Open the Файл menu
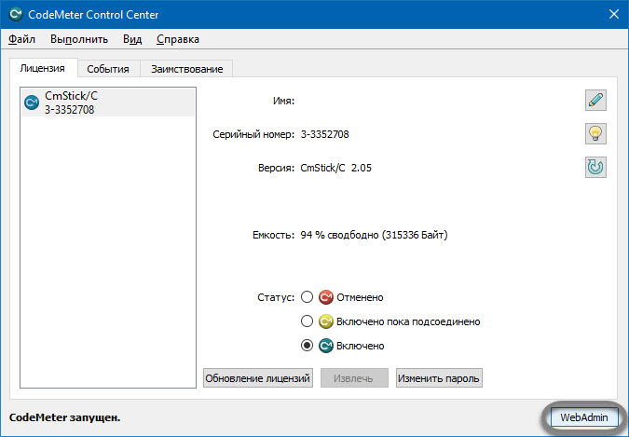The width and height of the screenshot is (629, 437). [x=21, y=39]
